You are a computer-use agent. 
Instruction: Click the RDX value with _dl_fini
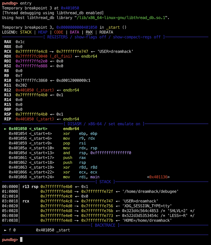pos(44,56)
